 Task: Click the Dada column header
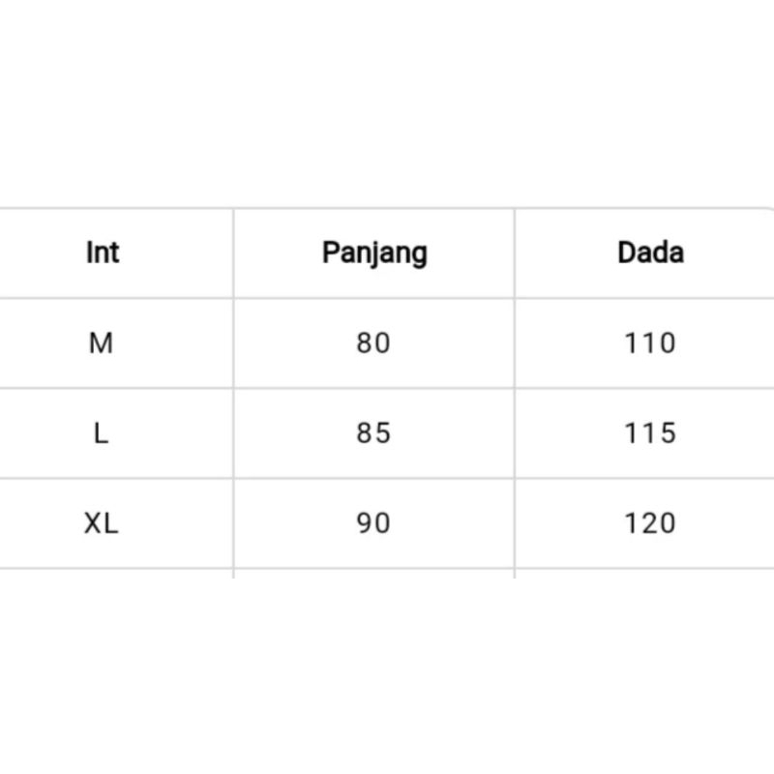tap(650, 253)
